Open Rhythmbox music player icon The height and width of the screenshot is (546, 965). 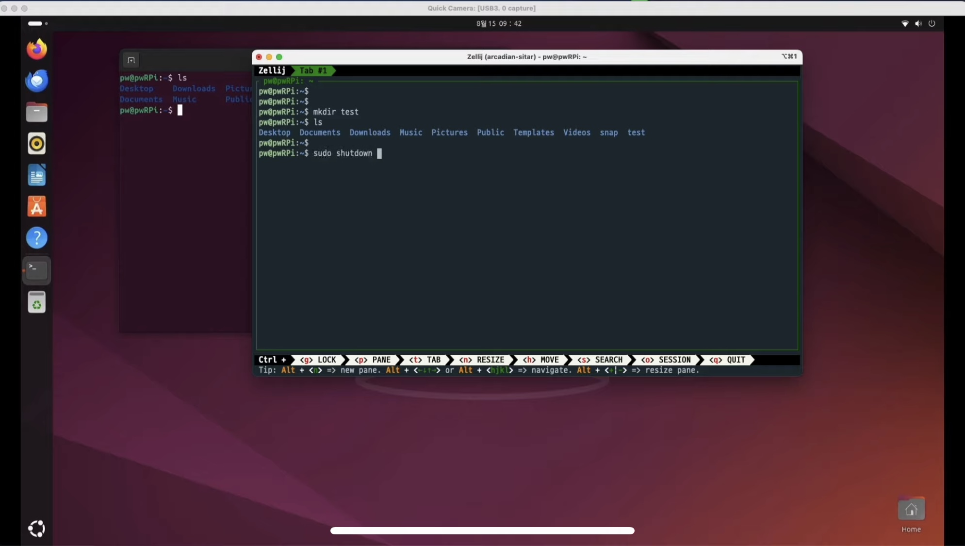pyautogui.click(x=36, y=144)
